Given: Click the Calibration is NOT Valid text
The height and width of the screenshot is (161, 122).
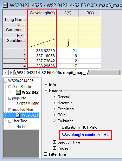Looking at the screenshot, I should tap(80, 127).
